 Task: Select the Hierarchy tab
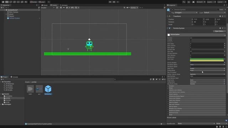[5, 5]
